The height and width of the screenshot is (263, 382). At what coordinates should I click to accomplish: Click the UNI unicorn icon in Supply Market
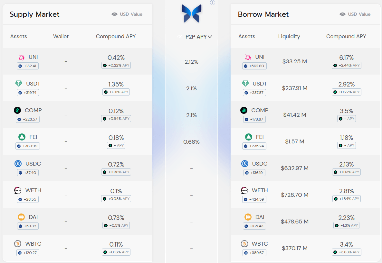tap(22, 57)
